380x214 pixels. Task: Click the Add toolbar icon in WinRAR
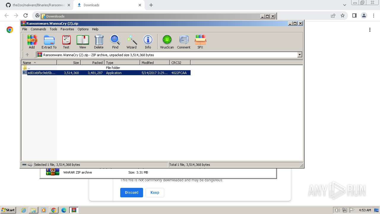pos(32,42)
